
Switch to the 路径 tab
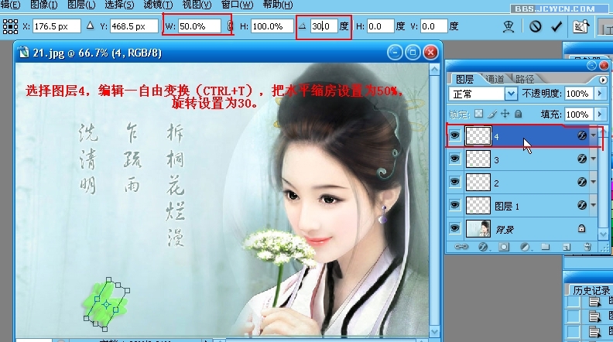point(524,79)
